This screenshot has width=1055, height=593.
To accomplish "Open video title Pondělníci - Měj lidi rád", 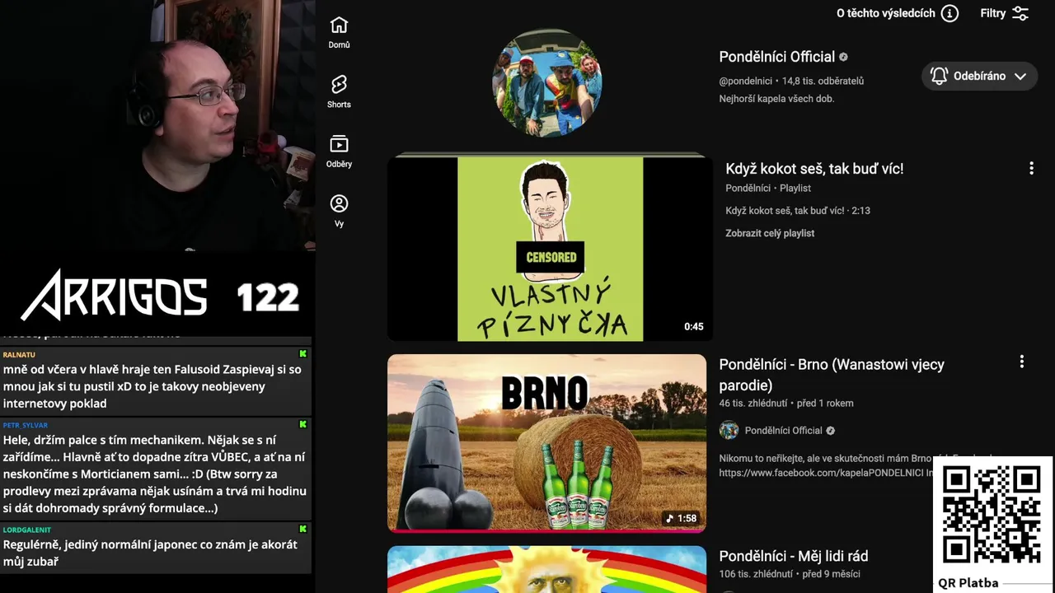I will [793, 556].
